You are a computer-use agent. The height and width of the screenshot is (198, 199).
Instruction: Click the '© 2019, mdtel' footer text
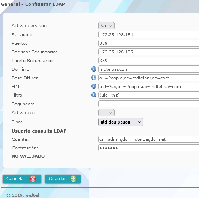click(x=23, y=195)
